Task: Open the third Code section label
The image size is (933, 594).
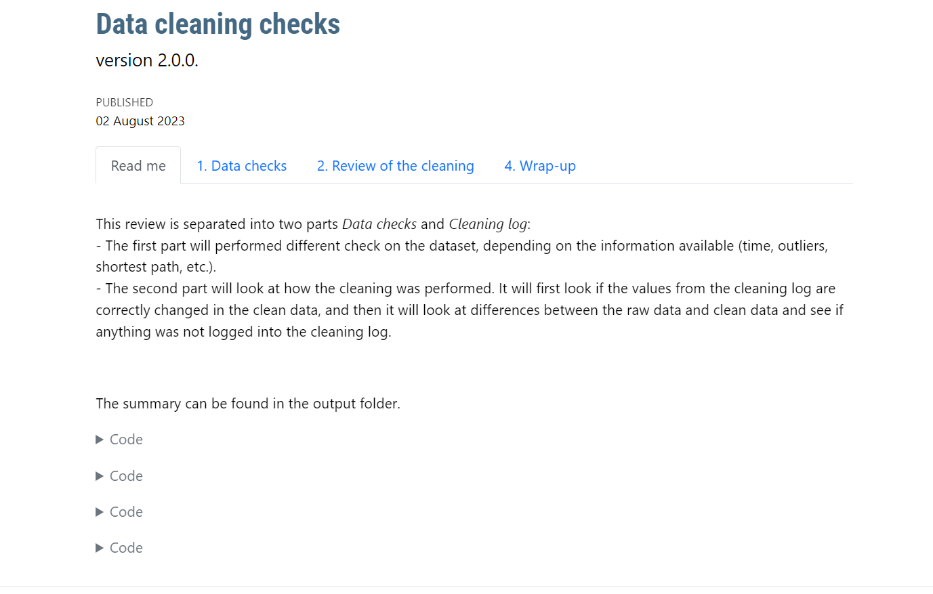Action: tap(126, 512)
